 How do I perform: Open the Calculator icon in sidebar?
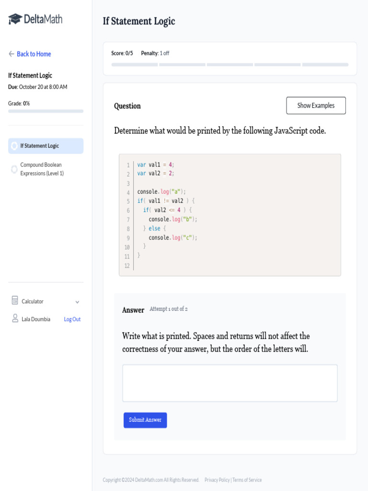15,301
